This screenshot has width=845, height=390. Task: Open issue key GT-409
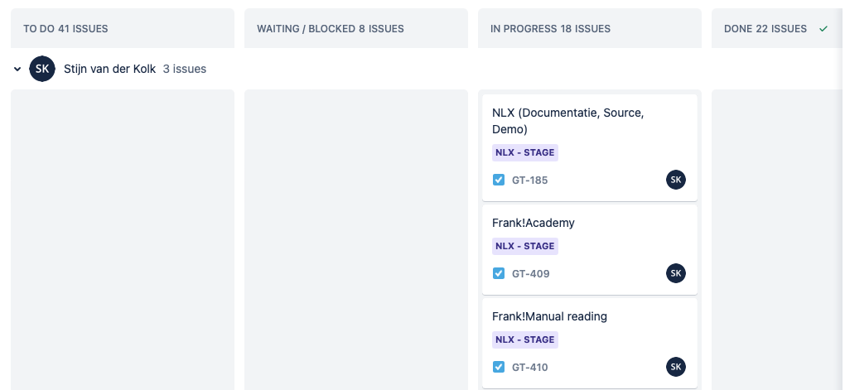(530, 273)
